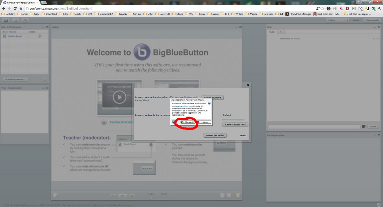
Task: Click the Cambia microfono button
Action: 235,125
